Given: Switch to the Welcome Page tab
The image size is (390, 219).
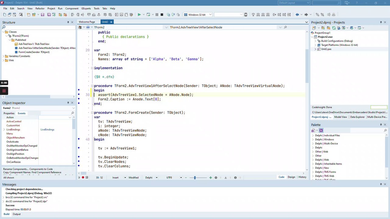Looking at the screenshot, I should [87, 22].
